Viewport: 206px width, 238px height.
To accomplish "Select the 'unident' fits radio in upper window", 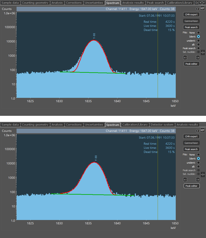I will [x=198, y=41].
